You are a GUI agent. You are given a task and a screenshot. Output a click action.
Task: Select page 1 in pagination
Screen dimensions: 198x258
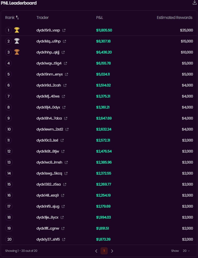tap(104, 251)
